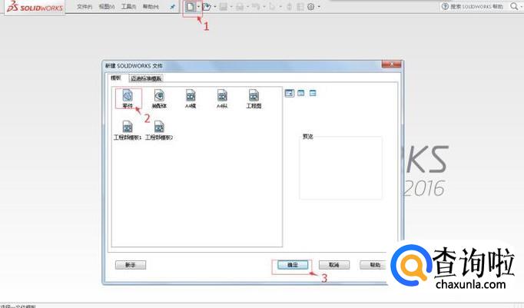This screenshot has width=524, height=308.
Task: Click the Rebuild traffic light icon
Action: 290,7
